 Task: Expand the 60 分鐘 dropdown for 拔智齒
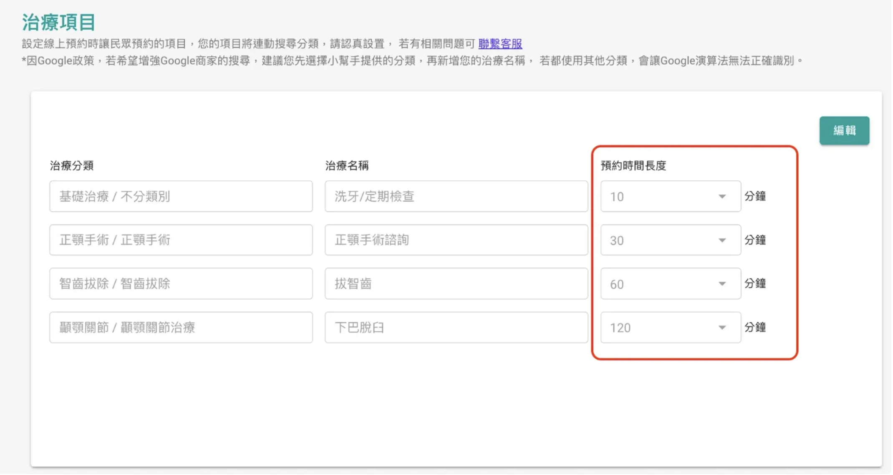(x=669, y=284)
